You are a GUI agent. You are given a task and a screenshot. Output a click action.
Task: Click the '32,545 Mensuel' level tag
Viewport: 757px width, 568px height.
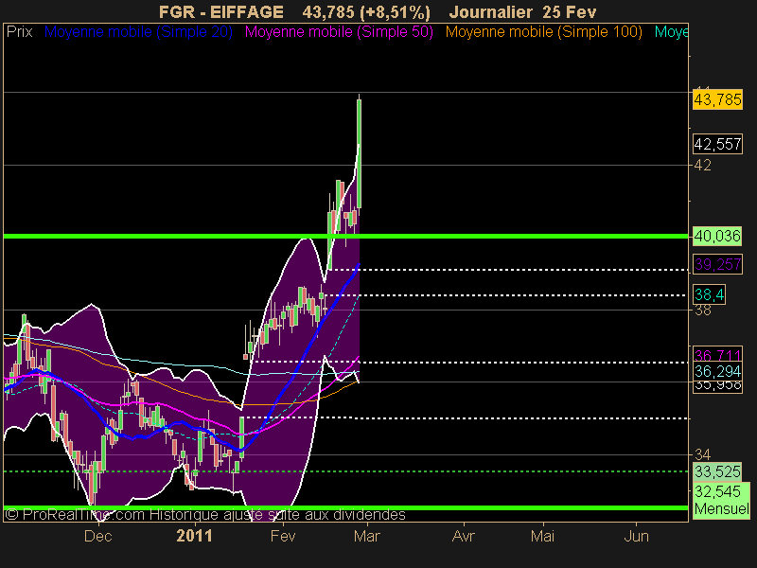coord(721,501)
